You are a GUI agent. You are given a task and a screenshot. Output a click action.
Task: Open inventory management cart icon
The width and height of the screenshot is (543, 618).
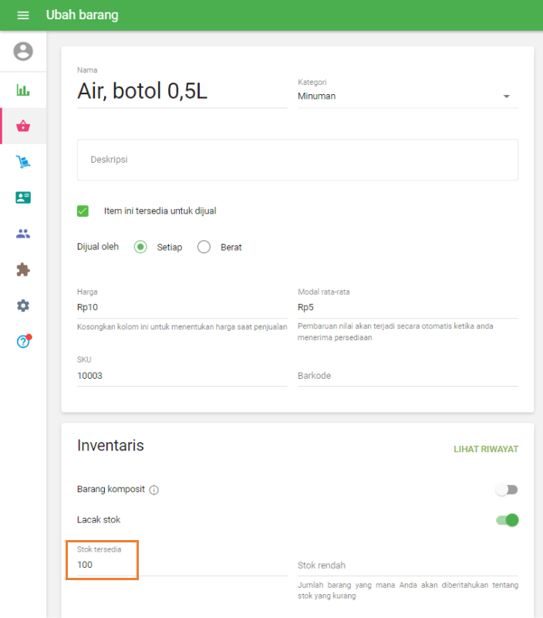coord(23,162)
